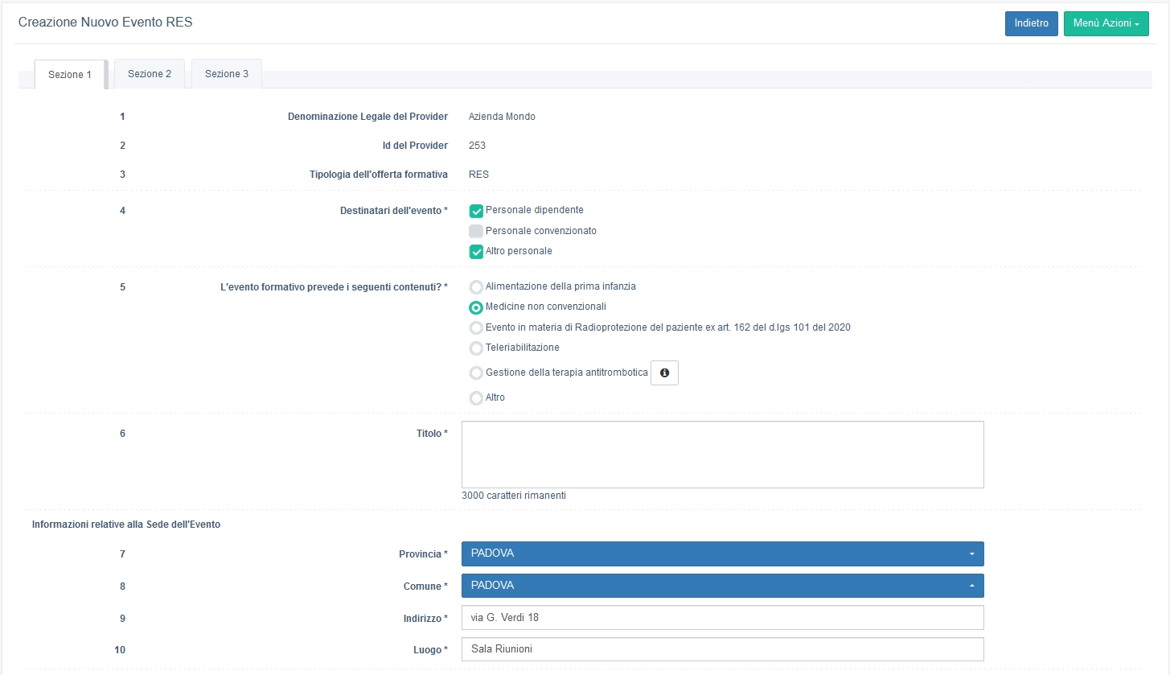1170x675 pixels.
Task: Choose Gestione della terapia antitrombotica option
Action: (476, 373)
